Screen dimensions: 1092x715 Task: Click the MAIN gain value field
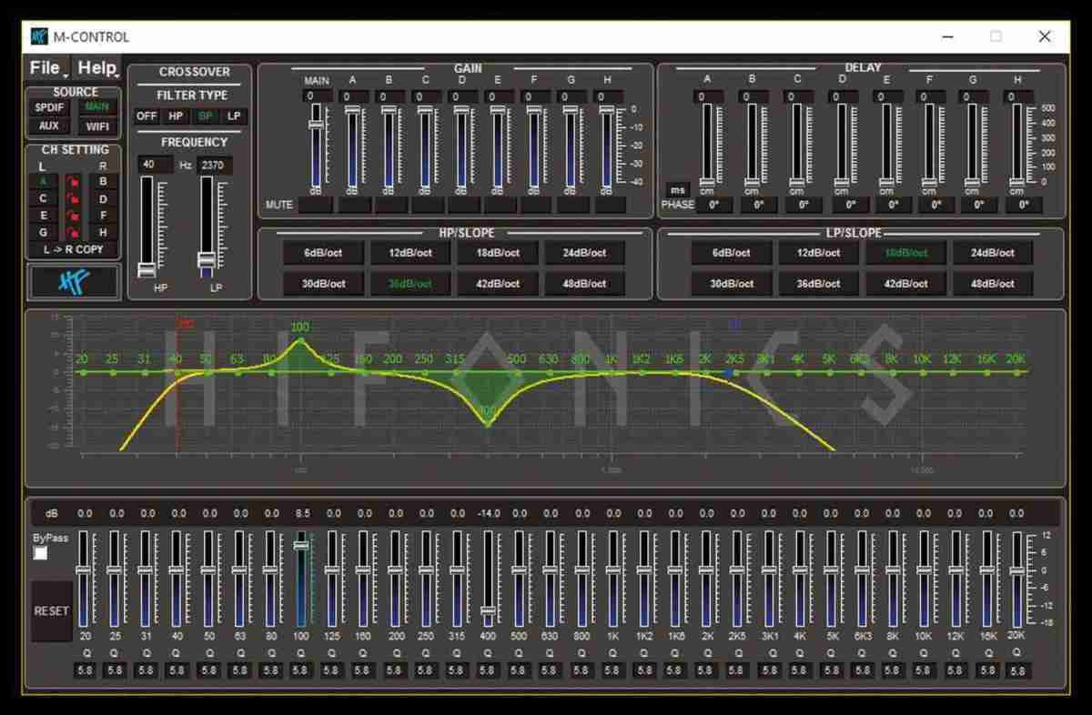click(x=316, y=96)
